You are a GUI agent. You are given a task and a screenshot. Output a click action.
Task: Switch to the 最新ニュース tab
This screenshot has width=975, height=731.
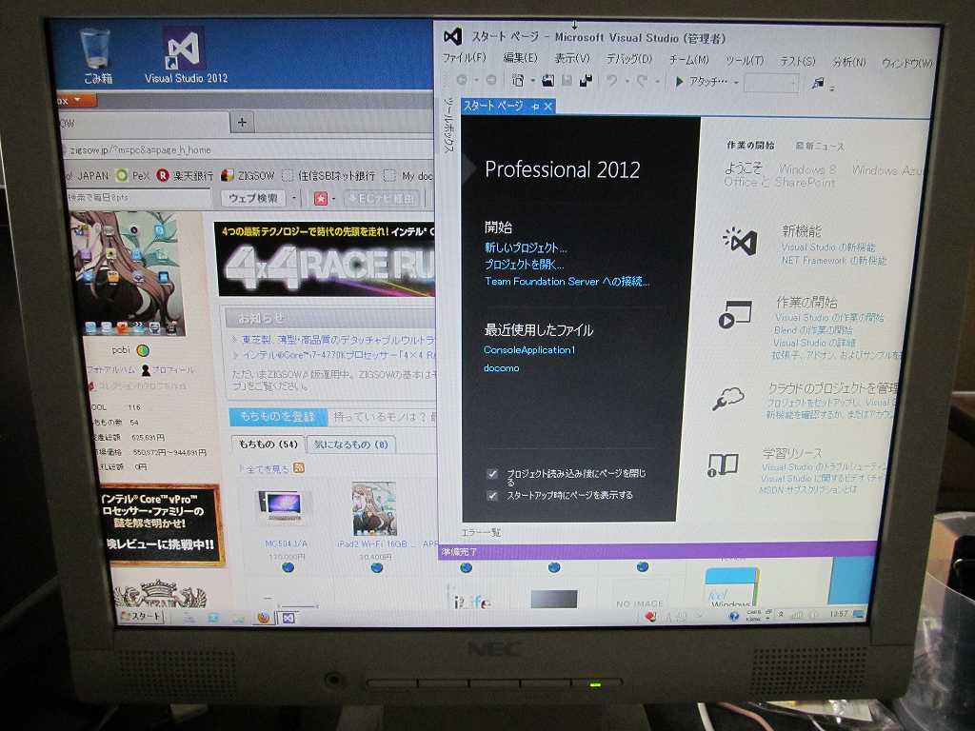point(820,146)
